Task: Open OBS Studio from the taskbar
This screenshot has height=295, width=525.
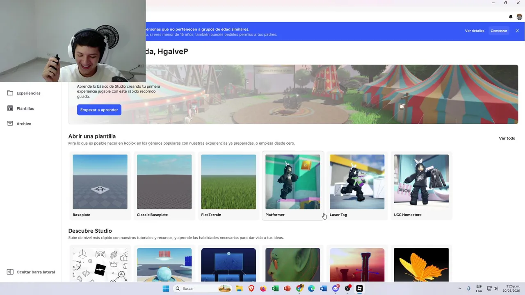Action: point(347,288)
